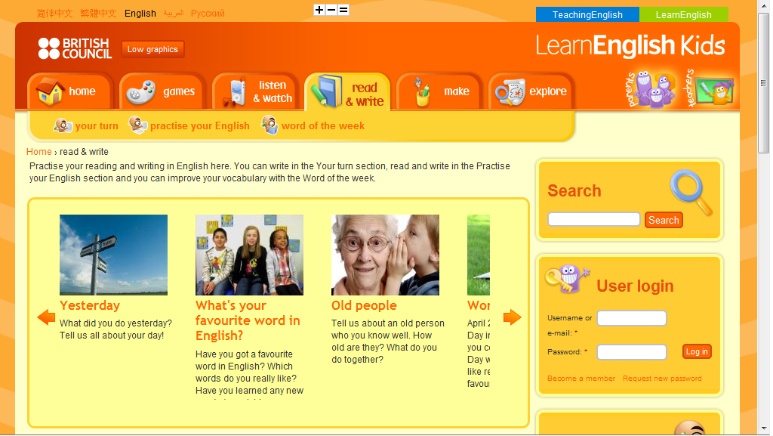Open the word of the week submenu link
This screenshot has height=436, width=773.
pos(323,125)
